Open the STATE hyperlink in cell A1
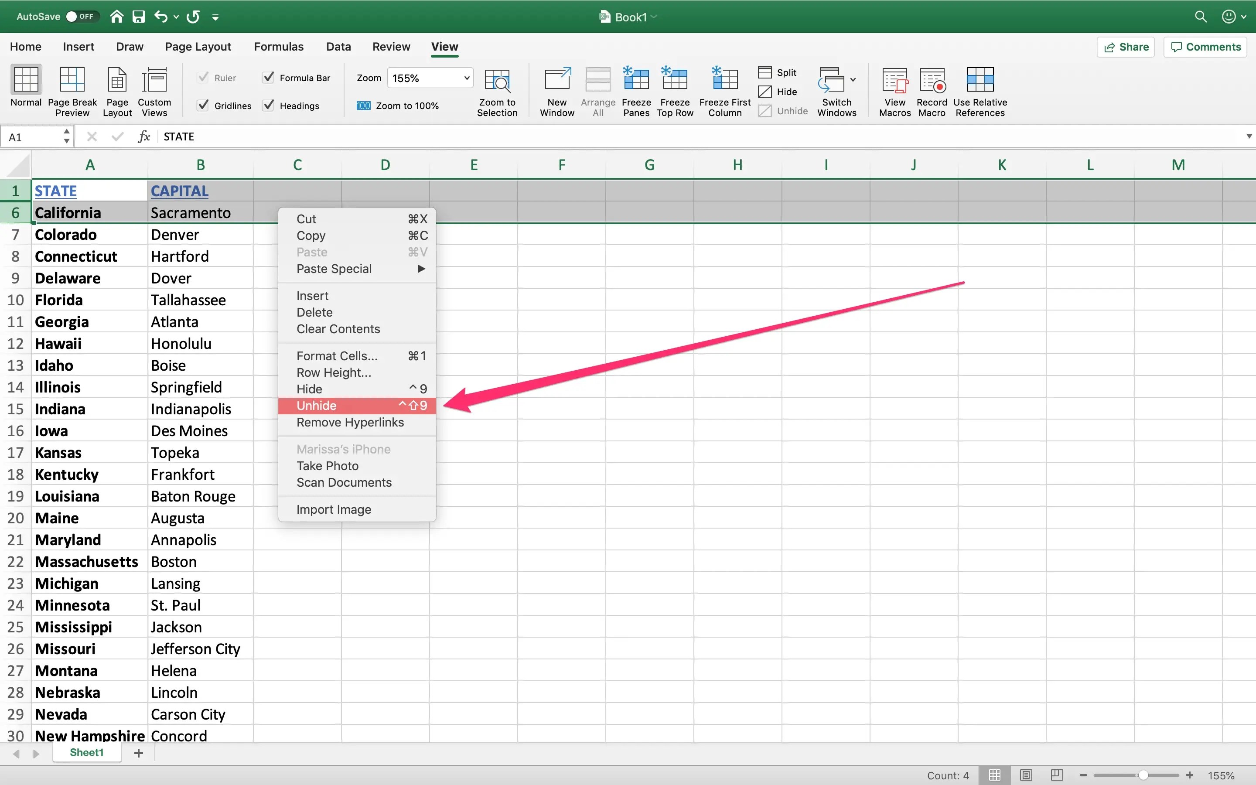This screenshot has width=1256, height=785. (x=55, y=191)
